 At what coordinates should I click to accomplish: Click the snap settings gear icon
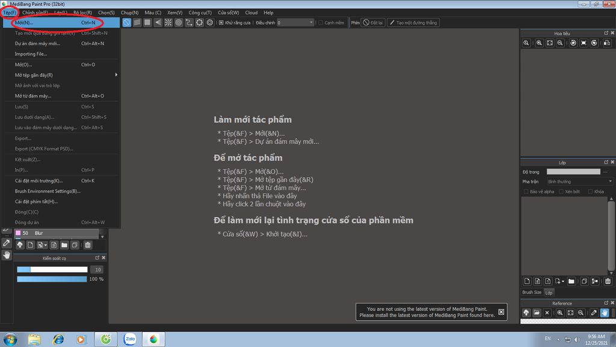pos(210,22)
